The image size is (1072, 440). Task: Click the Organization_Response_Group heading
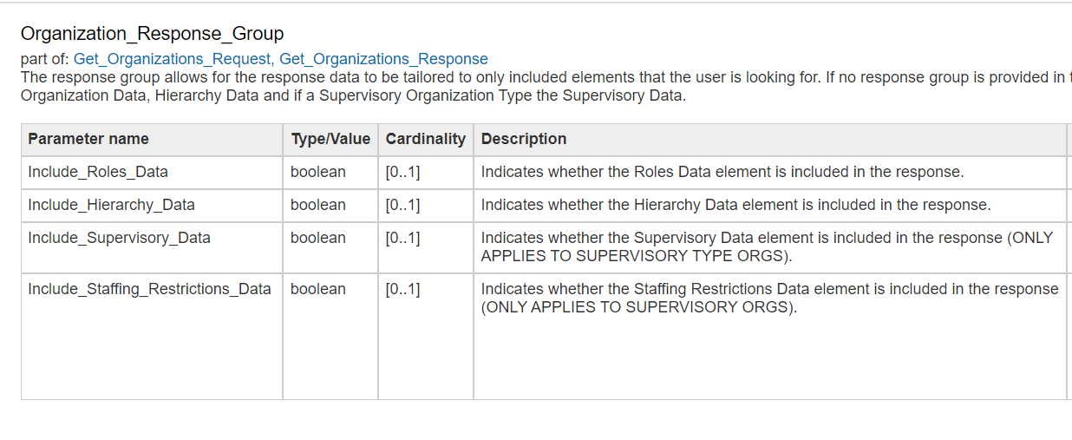(x=152, y=34)
